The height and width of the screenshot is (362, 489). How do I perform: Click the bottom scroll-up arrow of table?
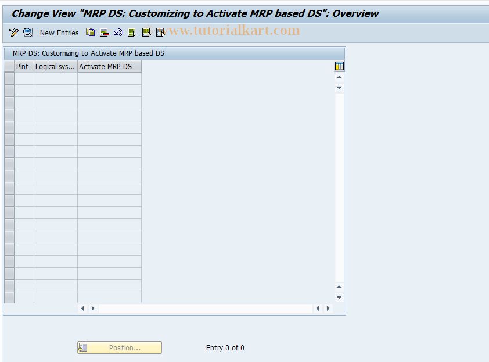coord(339,287)
